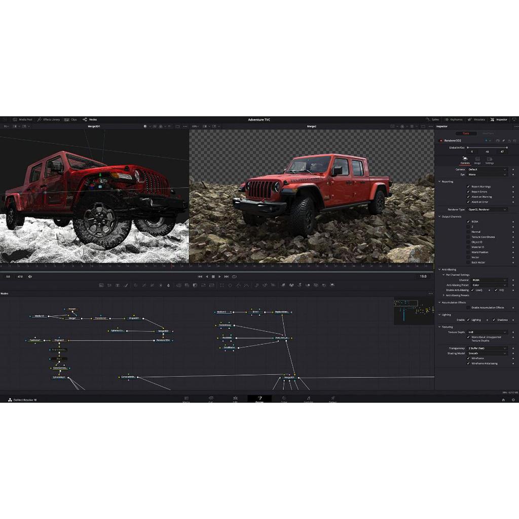Uncheck Abort on Warning
This screenshot has height=519, width=519.
(468, 197)
